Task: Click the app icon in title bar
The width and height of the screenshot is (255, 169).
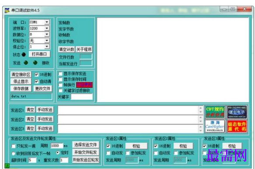Action: 7,10
